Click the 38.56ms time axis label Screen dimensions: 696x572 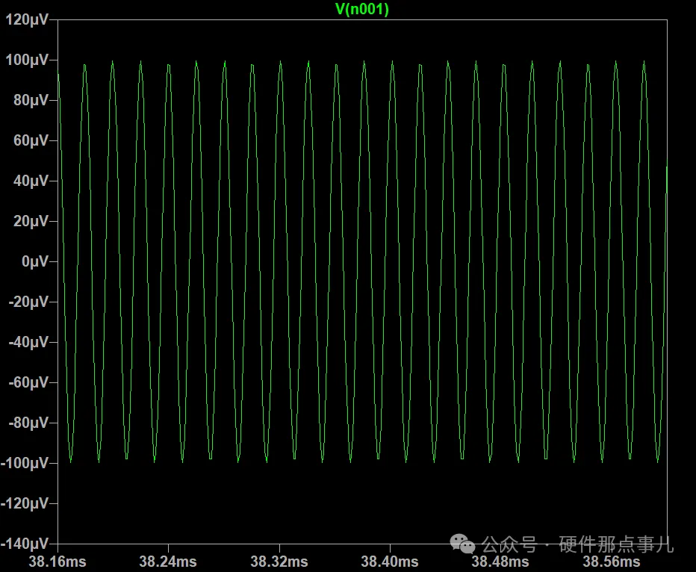coord(611,562)
